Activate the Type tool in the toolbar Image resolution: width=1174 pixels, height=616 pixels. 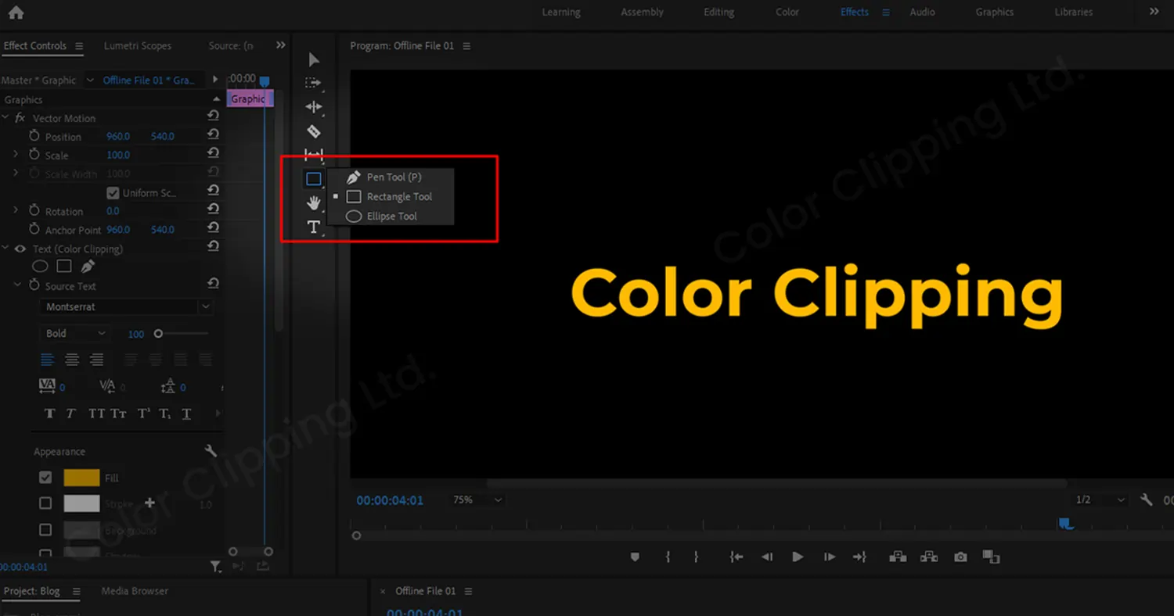(313, 227)
